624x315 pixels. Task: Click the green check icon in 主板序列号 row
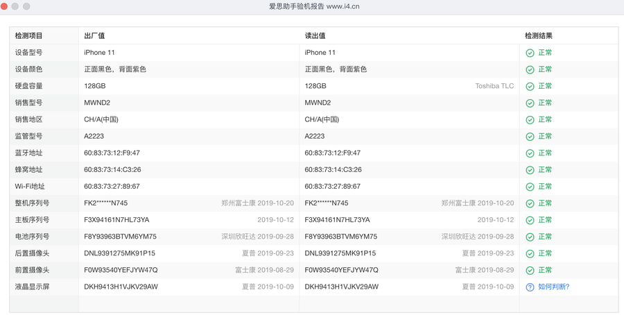click(x=530, y=220)
